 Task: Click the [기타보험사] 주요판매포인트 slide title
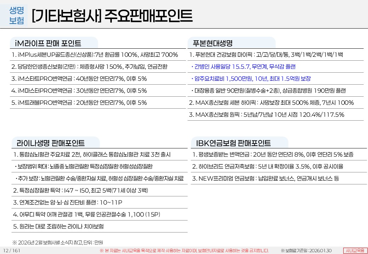112,16
